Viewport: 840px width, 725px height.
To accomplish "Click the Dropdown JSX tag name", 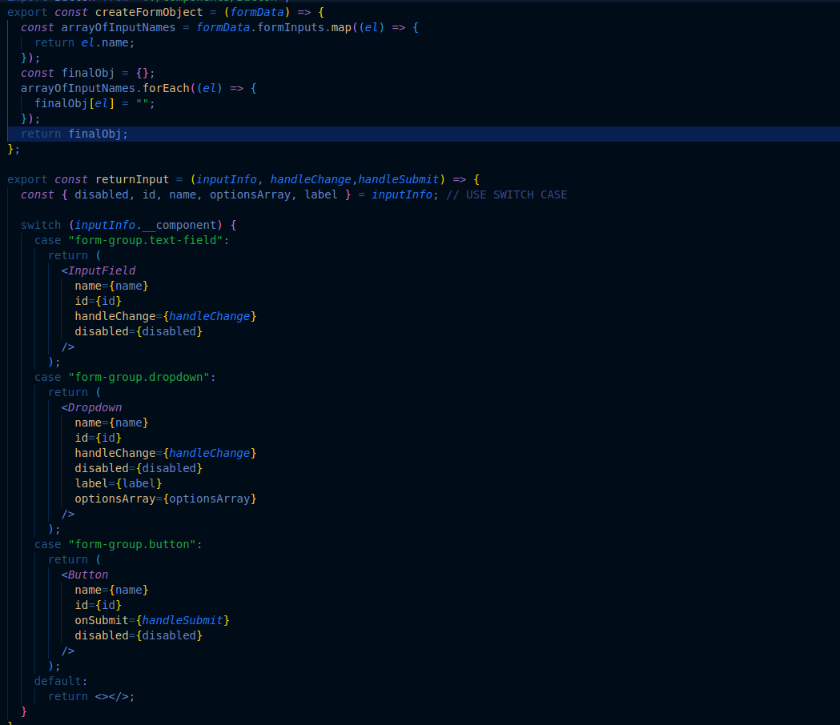I will click(94, 407).
